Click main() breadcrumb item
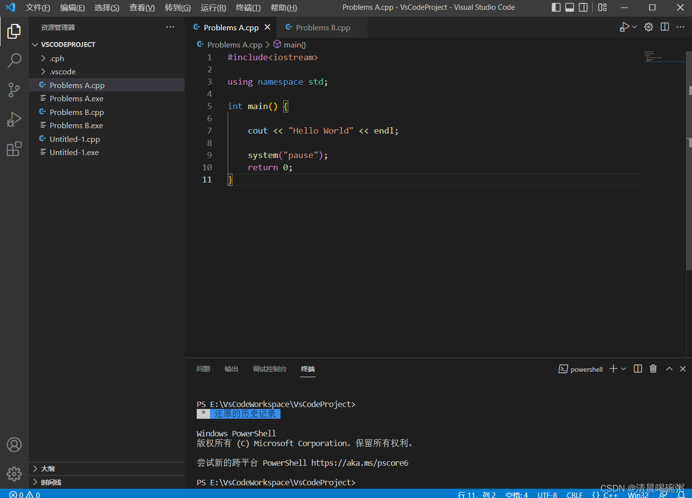 coord(289,45)
